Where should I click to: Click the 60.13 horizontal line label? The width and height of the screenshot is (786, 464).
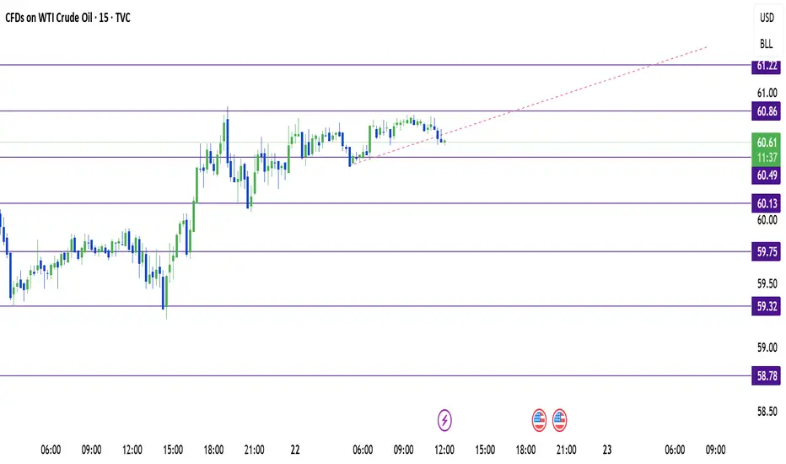[x=767, y=203]
